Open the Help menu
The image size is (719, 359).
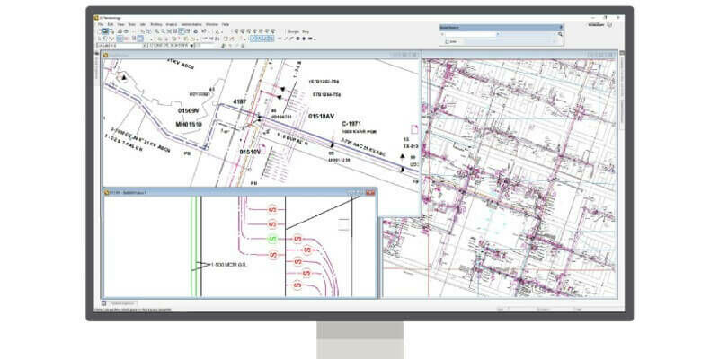tap(226, 24)
